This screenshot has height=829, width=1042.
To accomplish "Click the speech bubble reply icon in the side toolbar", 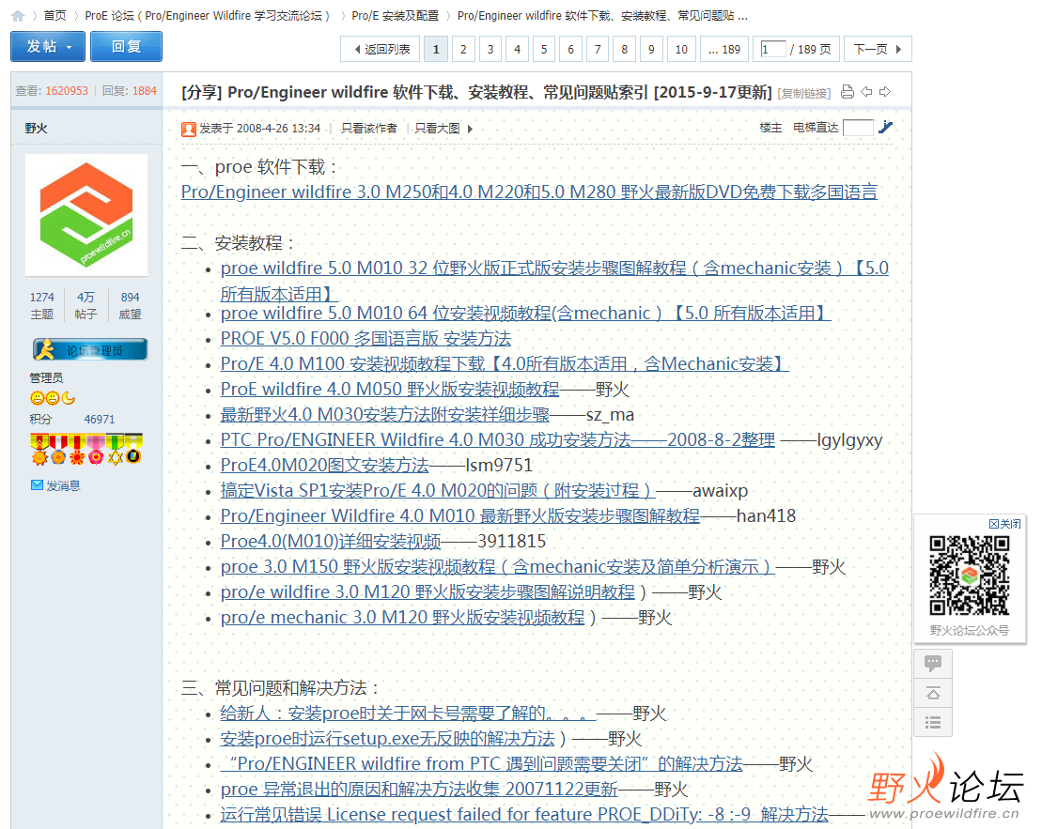I will [x=933, y=663].
